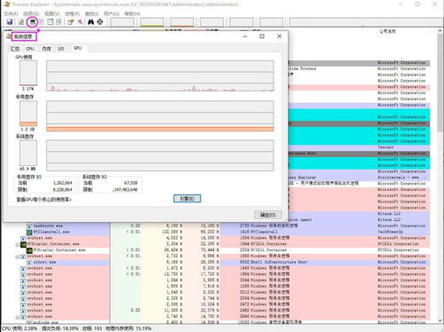The width and height of the screenshot is (444, 332).
Task: Maximize the 系统信息 dialog window
Action: coord(262,36)
